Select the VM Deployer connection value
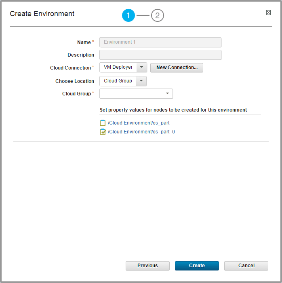The width and height of the screenshot is (282, 283). (x=118, y=68)
